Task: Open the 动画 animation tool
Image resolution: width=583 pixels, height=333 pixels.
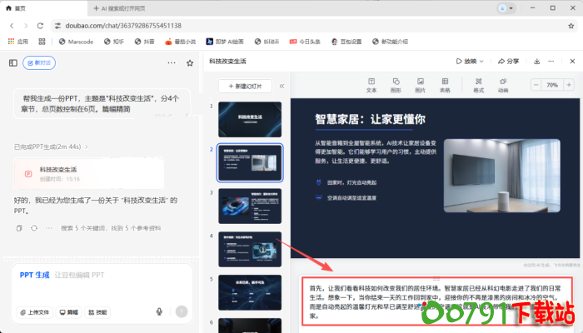Action: (x=502, y=85)
